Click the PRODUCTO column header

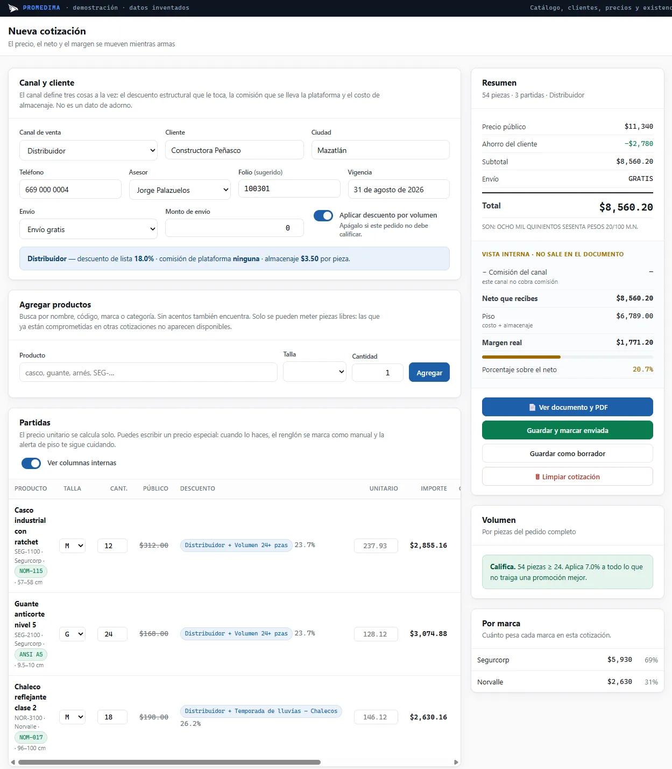pos(31,488)
